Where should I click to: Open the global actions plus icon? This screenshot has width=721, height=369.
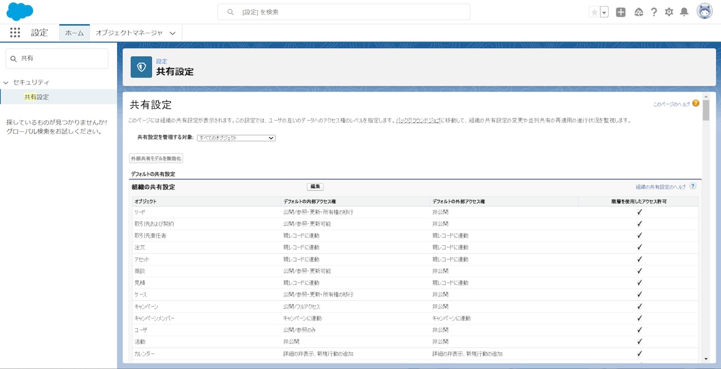[x=621, y=12]
